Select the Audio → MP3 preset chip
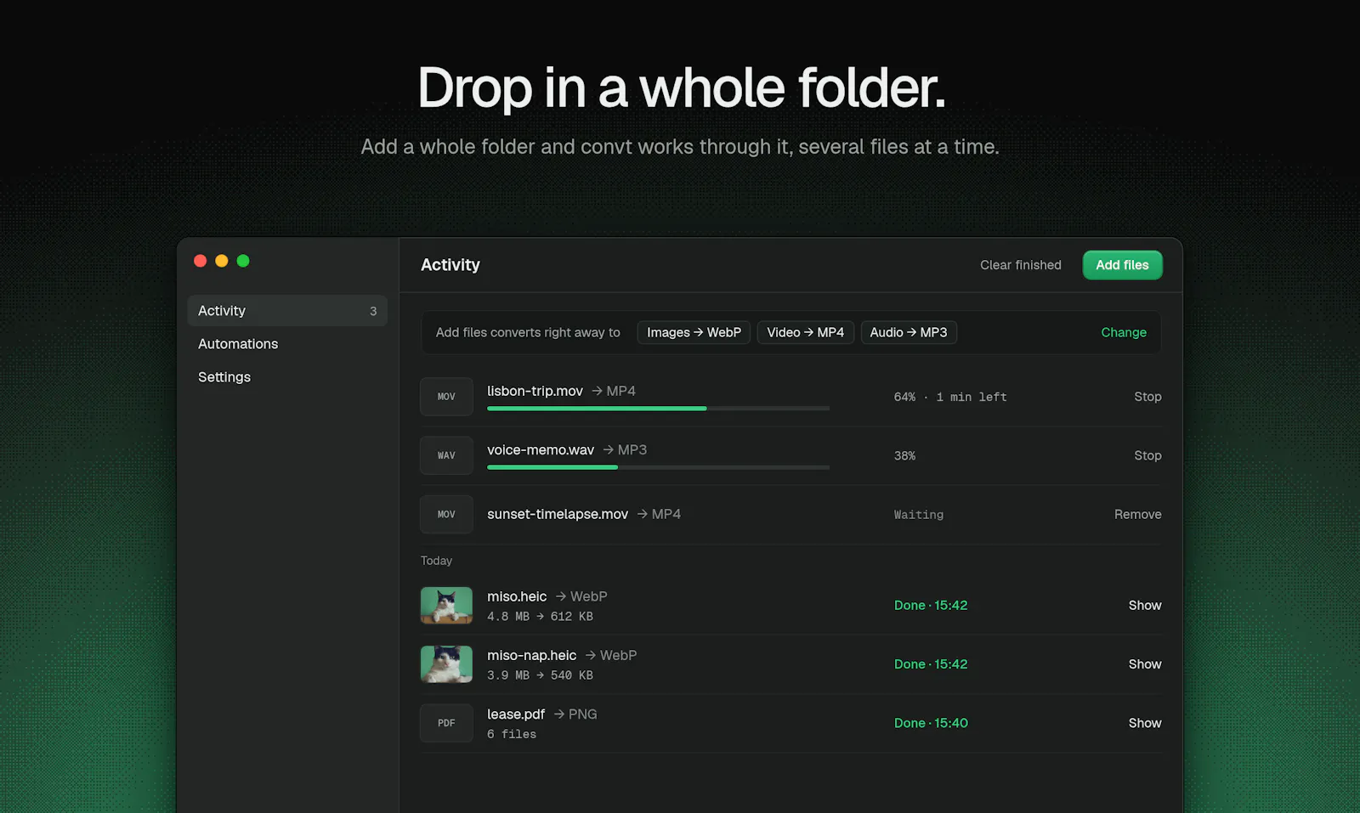The width and height of the screenshot is (1360, 813). (x=909, y=332)
